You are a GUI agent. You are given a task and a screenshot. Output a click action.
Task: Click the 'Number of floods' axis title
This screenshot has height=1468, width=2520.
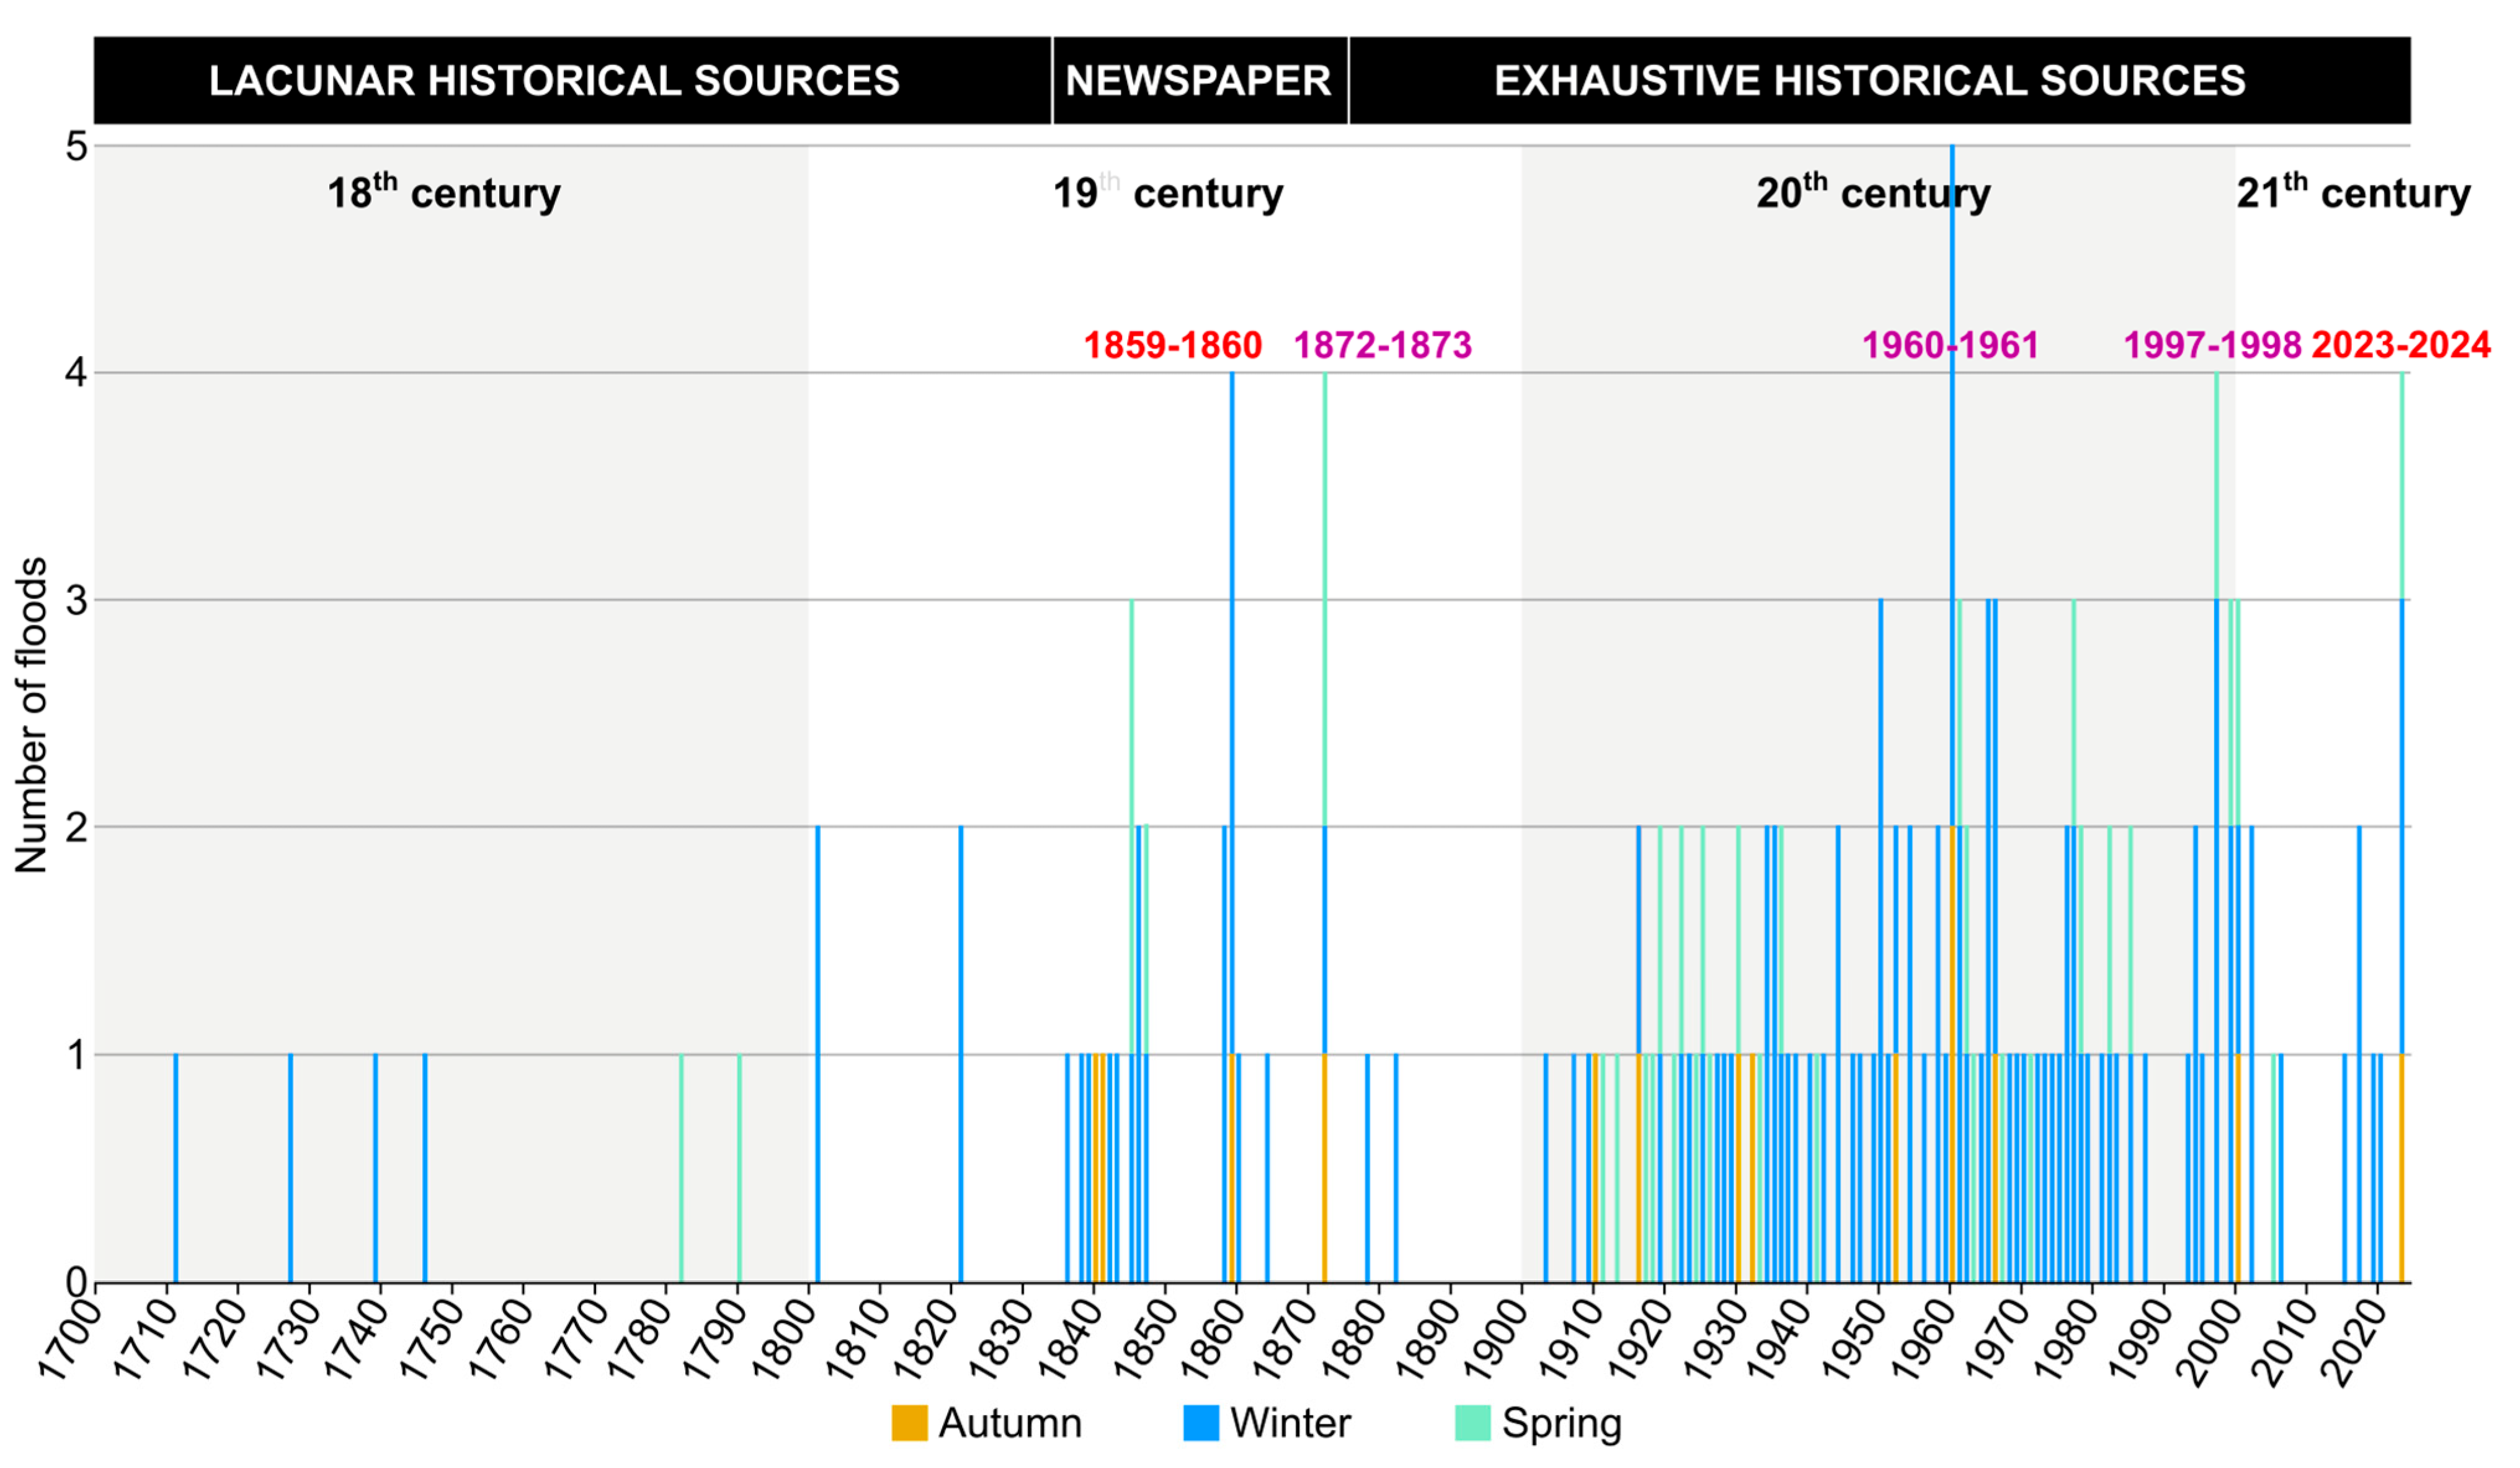31,715
